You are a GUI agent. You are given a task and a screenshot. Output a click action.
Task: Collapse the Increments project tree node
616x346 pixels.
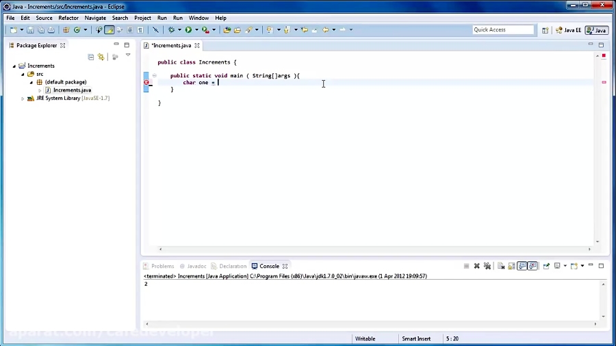[14, 66]
